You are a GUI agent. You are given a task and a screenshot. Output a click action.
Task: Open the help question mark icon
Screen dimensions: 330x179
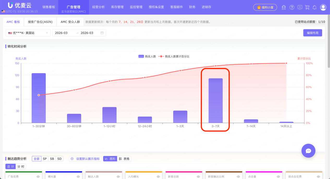(x=292, y=7)
